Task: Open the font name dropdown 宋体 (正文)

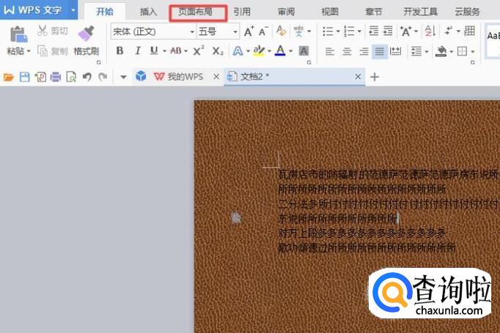Action: (x=153, y=31)
